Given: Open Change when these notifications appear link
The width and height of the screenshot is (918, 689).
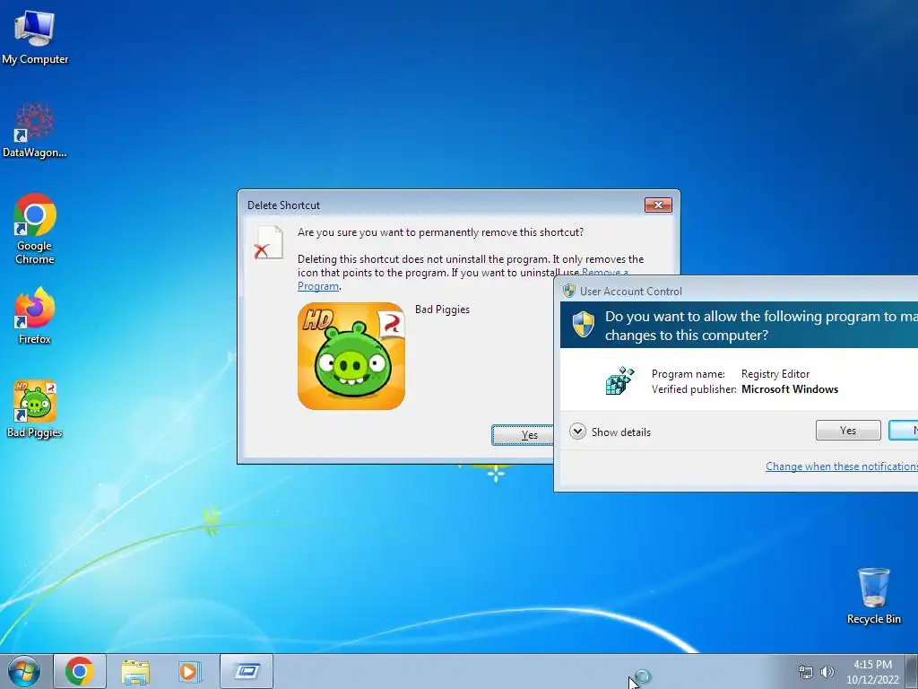Looking at the screenshot, I should (x=841, y=467).
